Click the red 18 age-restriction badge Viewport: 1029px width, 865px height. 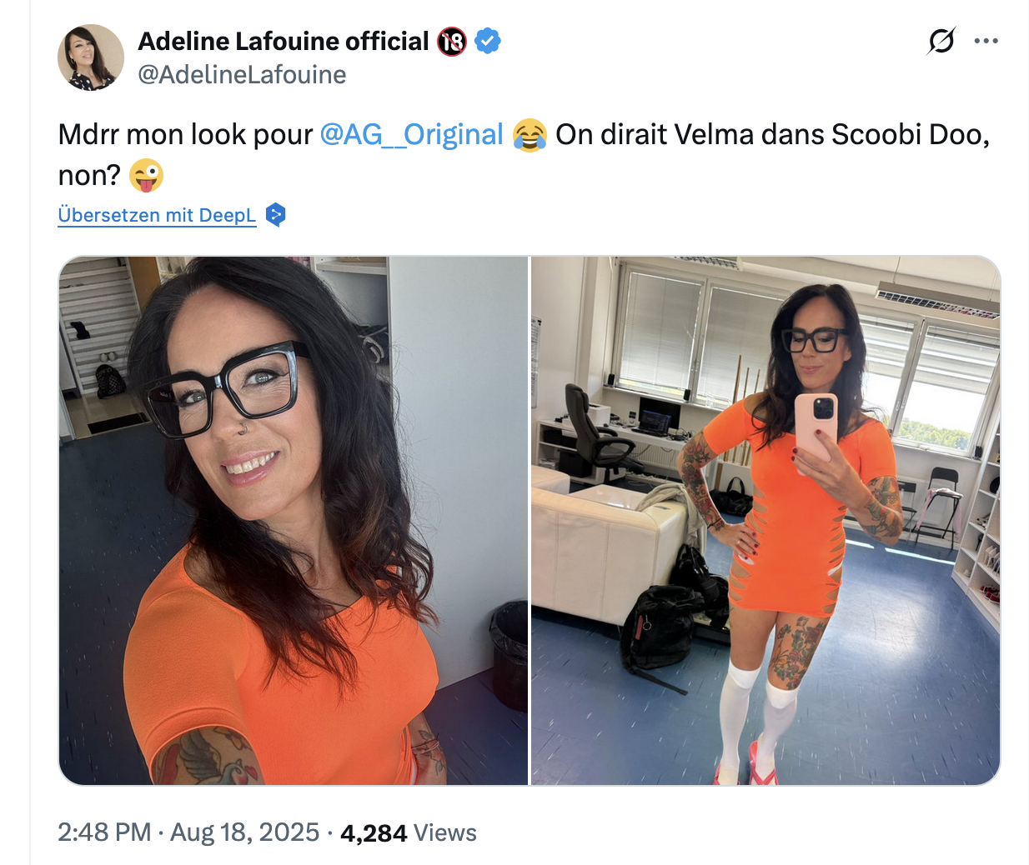(x=452, y=41)
